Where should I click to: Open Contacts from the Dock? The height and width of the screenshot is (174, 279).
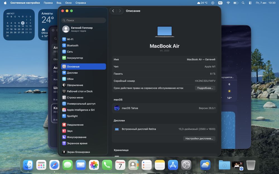click(x=133, y=165)
